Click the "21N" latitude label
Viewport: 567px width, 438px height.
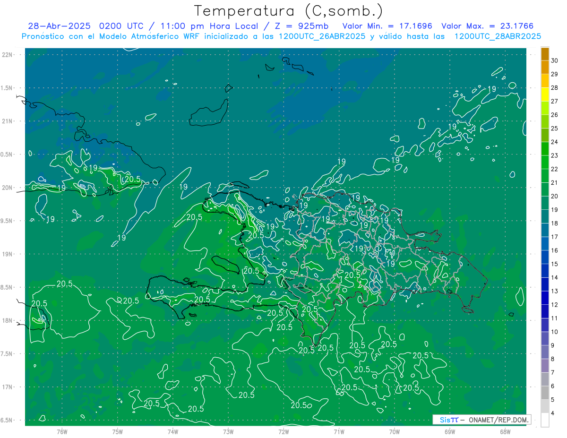7,121
